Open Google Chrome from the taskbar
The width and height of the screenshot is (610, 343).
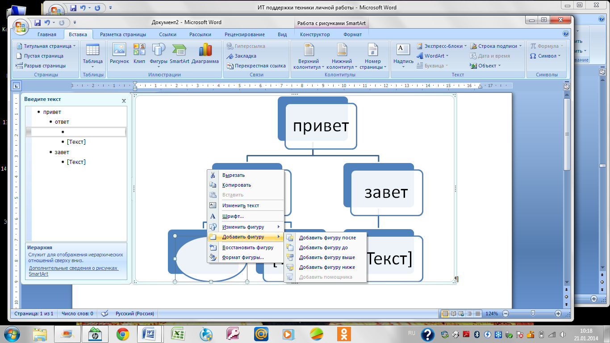click(123, 334)
